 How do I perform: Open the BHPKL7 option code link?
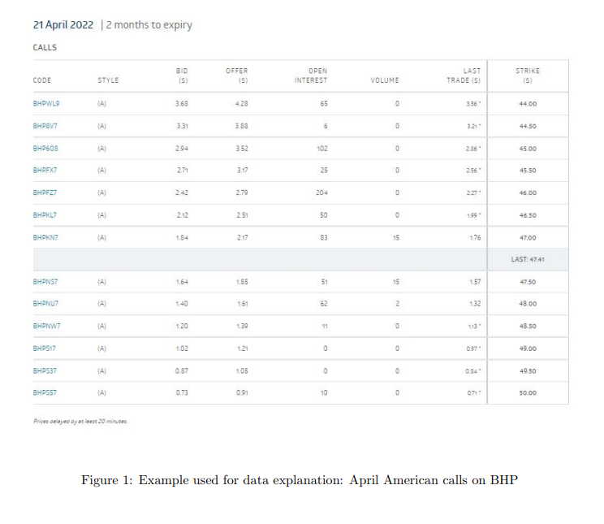click(x=45, y=214)
